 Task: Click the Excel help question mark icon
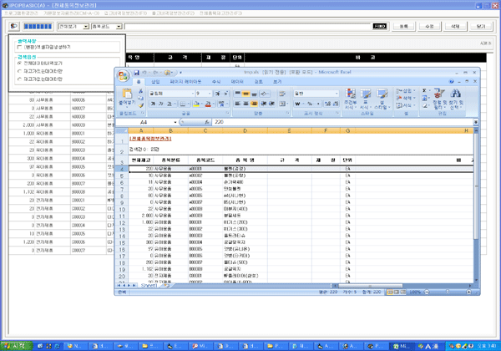451,82
